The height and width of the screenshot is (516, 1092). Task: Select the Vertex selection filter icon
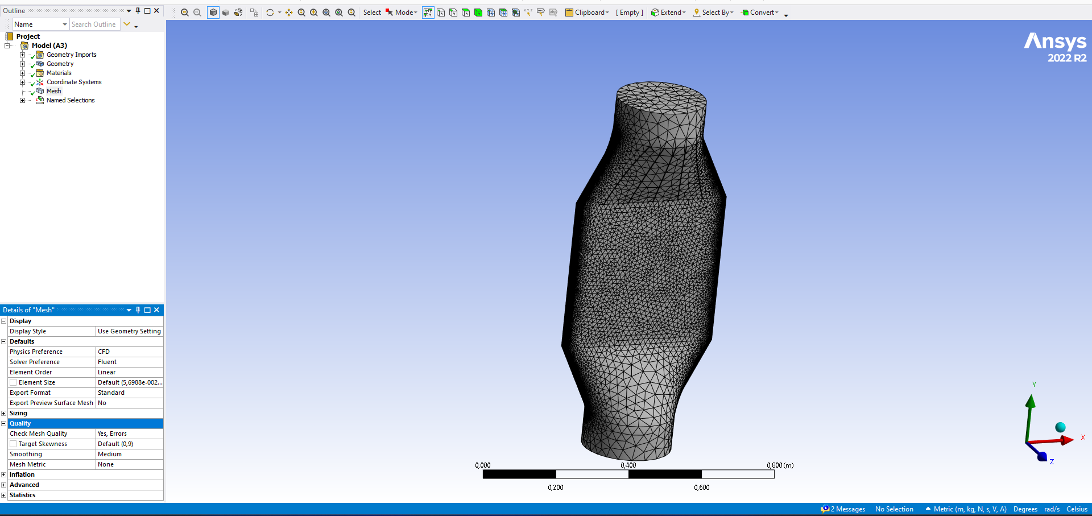tap(441, 13)
